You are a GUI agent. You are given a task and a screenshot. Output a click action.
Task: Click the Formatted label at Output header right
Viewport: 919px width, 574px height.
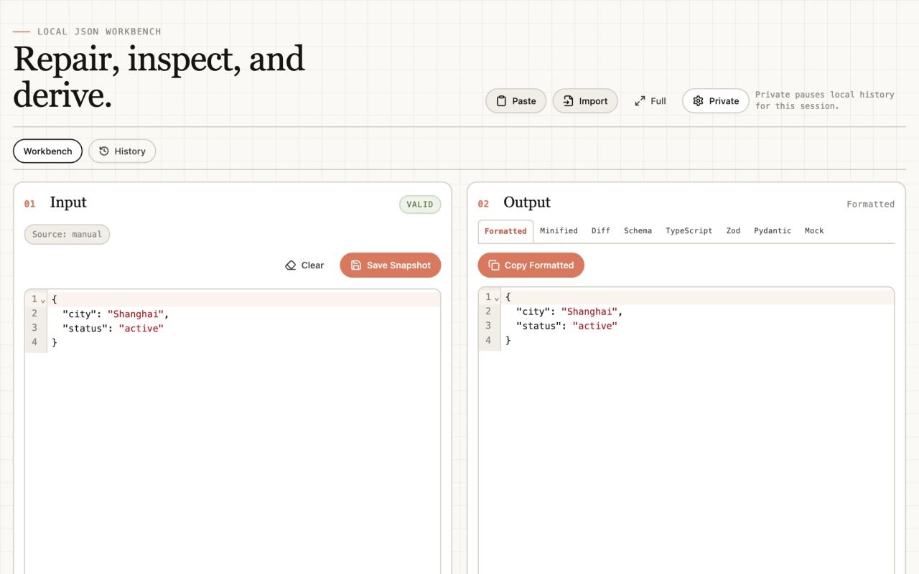tap(870, 204)
